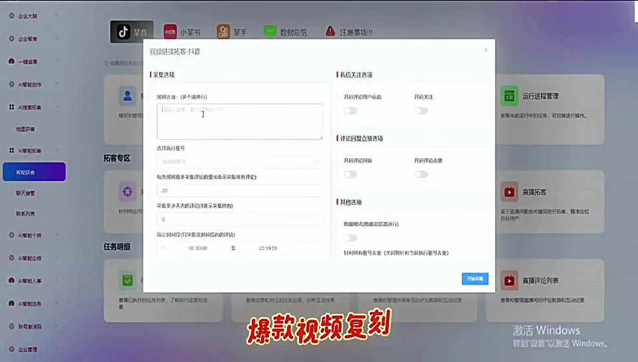Click the comment count field showing 20
This screenshot has width=638, height=362.
(x=240, y=190)
